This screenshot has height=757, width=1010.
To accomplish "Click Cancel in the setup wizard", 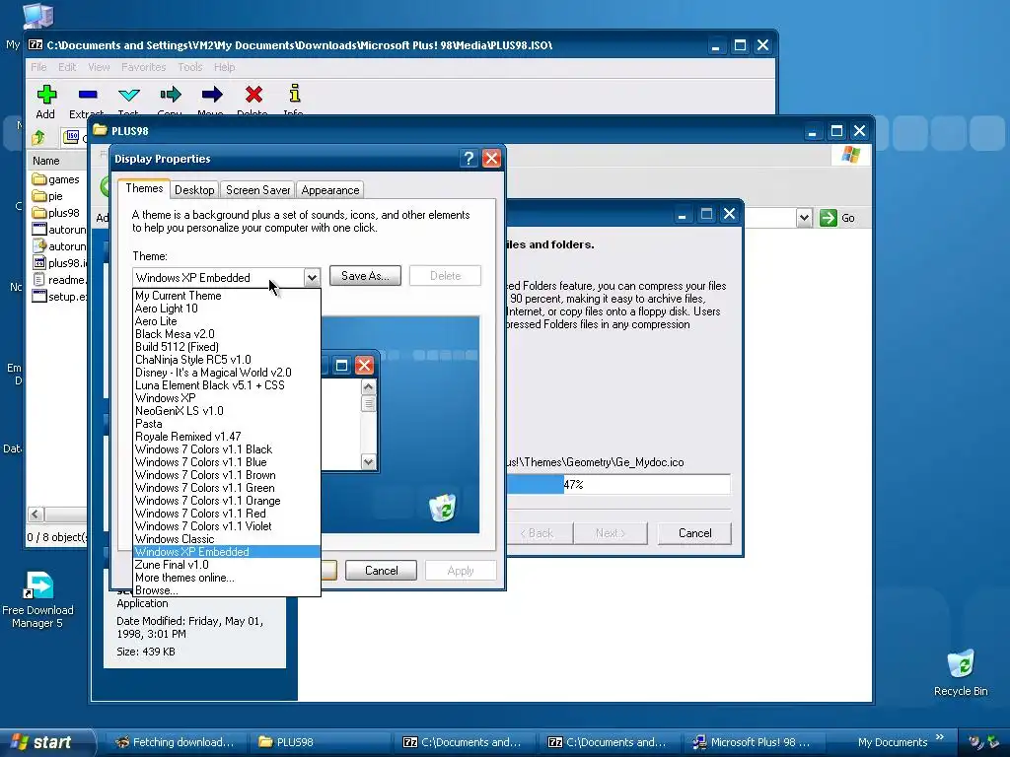I will coord(694,533).
